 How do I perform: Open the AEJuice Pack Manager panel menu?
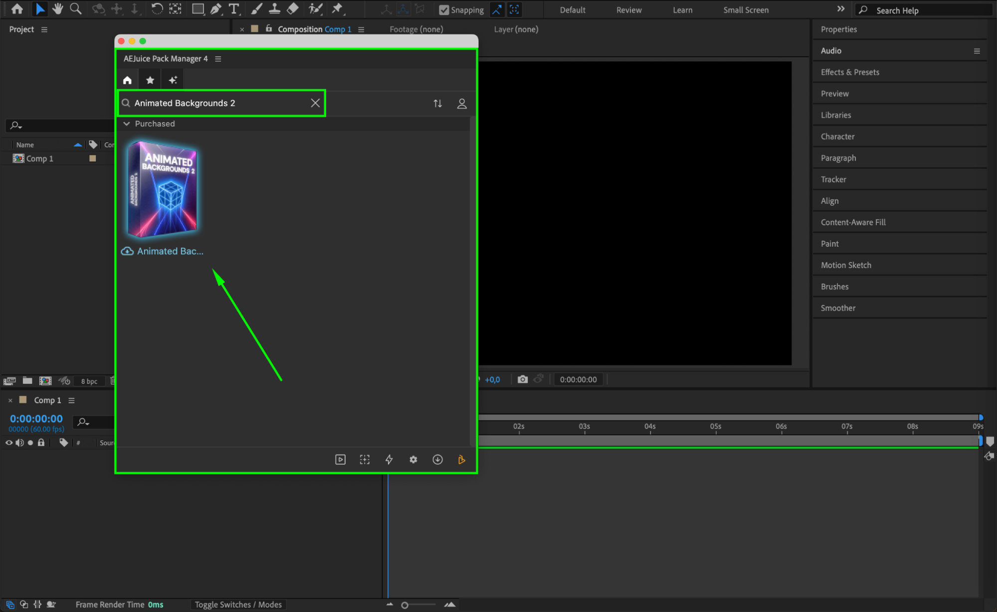[218, 59]
